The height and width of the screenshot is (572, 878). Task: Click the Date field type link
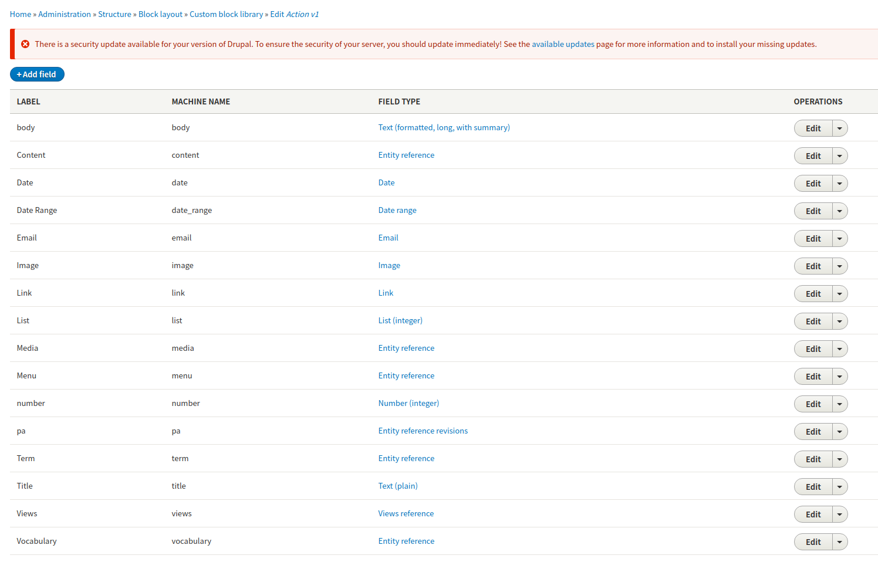(x=386, y=182)
